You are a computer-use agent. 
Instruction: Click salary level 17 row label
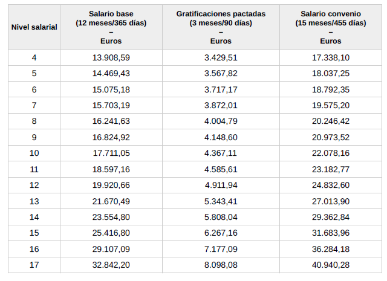click(34, 264)
